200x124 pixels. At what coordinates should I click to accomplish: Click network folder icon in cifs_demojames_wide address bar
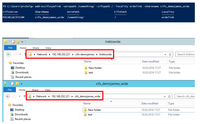coord(30,96)
